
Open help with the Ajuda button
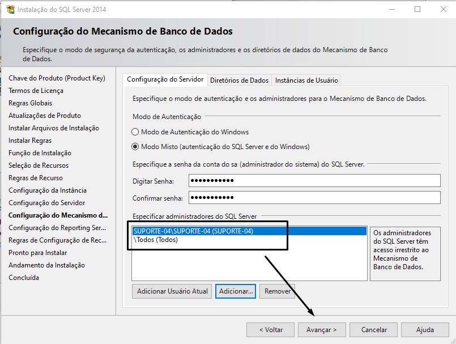tap(425, 330)
